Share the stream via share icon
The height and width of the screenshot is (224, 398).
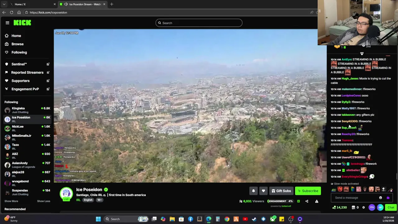[x=307, y=201]
